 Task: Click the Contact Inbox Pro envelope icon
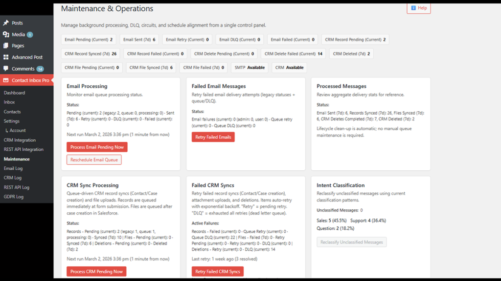click(6, 80)
